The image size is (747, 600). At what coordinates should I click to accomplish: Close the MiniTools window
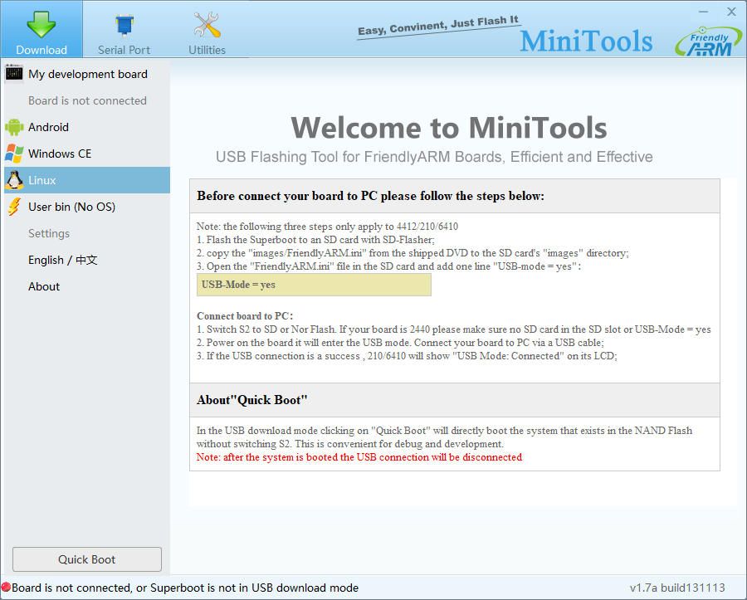click(x=732, y=12)
